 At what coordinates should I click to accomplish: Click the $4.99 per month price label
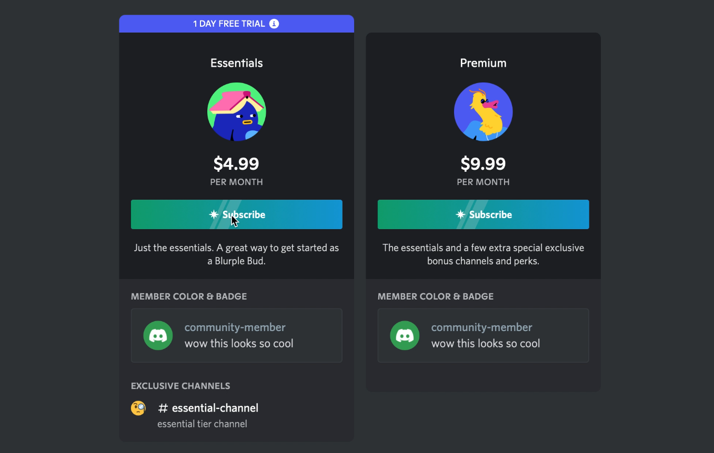click(x=236, y=164)
